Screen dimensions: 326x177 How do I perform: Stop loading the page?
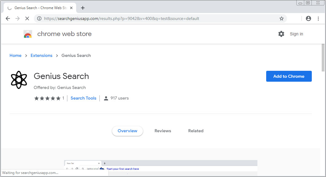(x=27, y=18)
